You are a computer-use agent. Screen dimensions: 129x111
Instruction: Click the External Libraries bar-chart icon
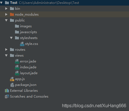[x=7, y=91]
